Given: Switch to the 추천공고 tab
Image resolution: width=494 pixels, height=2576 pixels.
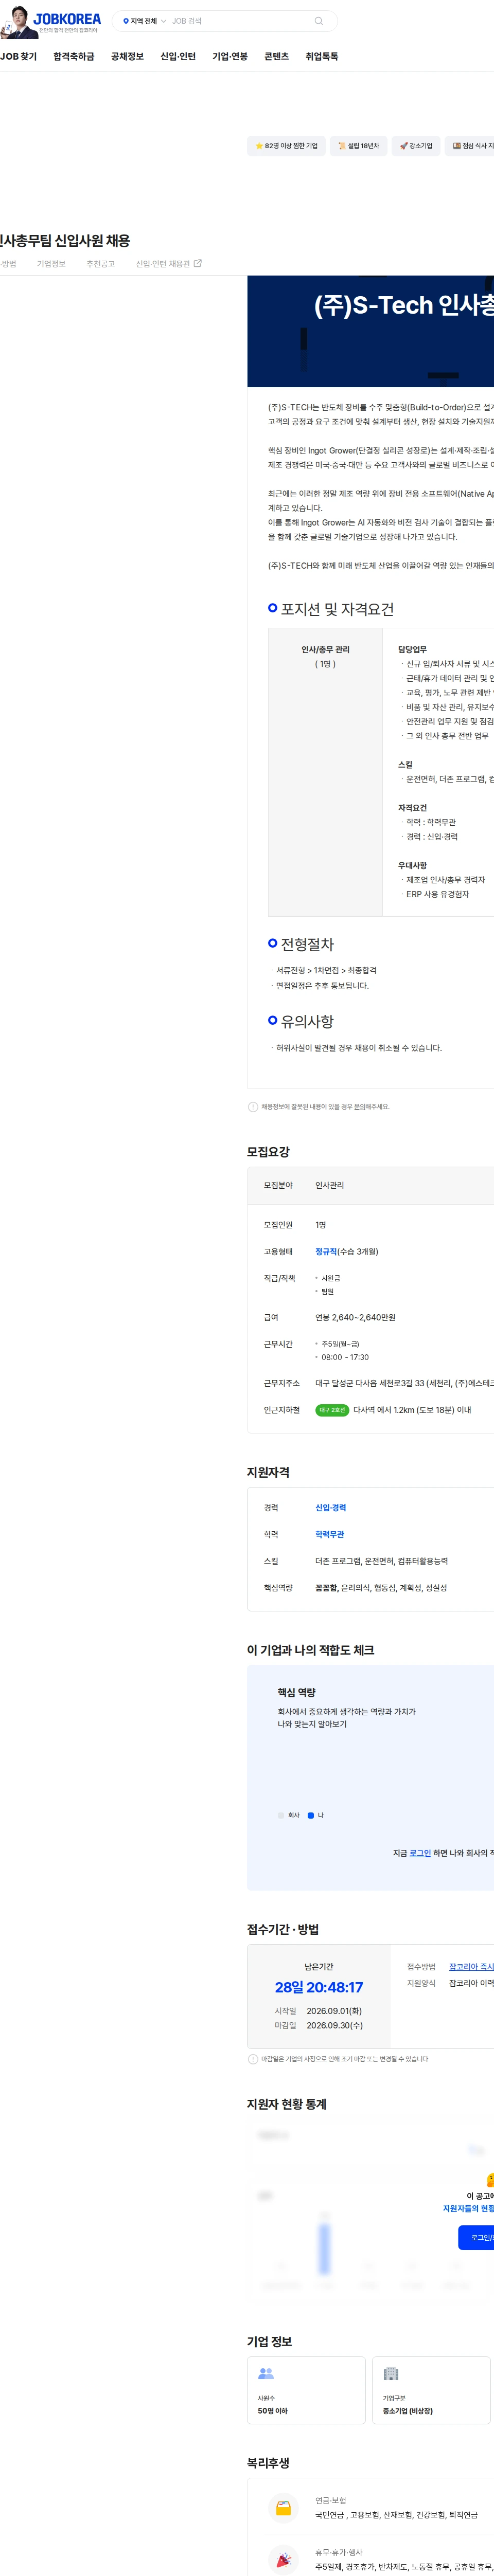Looking at the screenshot, I should tap(100, 264).
